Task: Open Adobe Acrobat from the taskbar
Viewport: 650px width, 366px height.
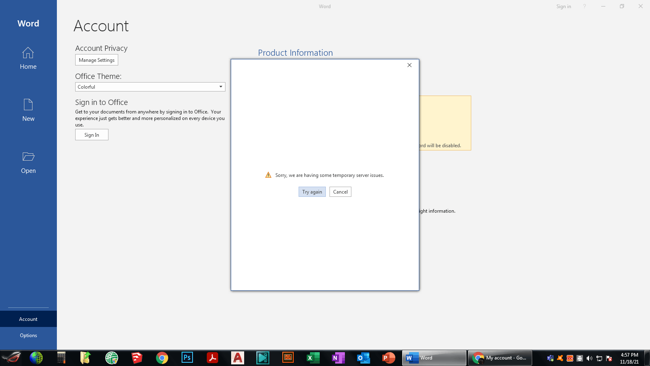Action: tap(212, 358)
